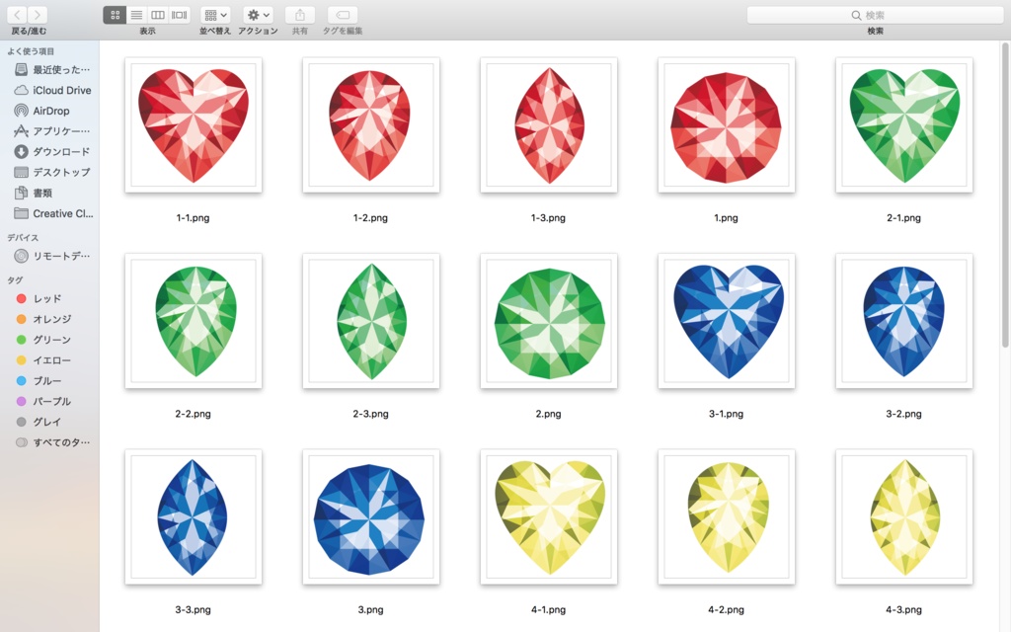Select the yellow marquise gem 4-3.png thumbnail
1011x632 pixels.
(904, 517)
